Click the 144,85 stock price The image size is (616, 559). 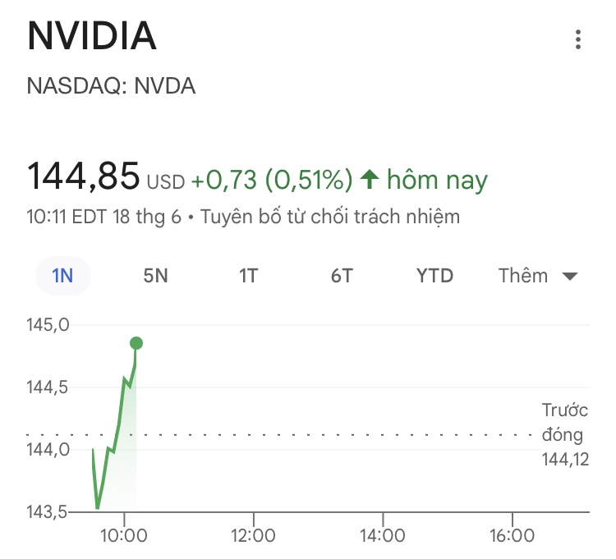(x=83, y=176)
